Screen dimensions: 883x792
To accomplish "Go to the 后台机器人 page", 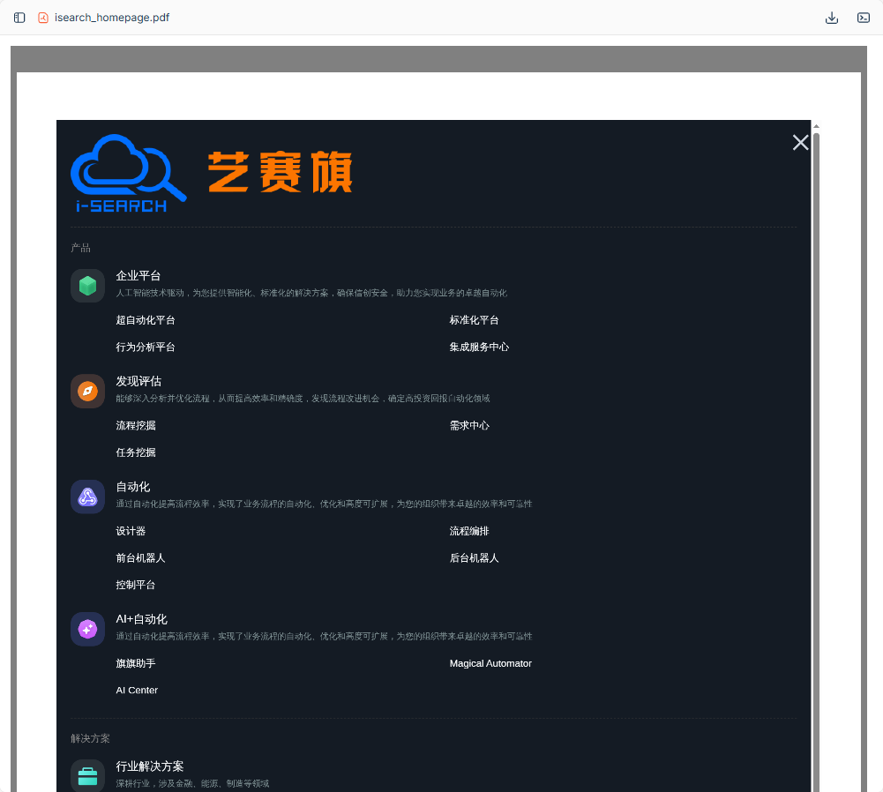I will [475, 558].
